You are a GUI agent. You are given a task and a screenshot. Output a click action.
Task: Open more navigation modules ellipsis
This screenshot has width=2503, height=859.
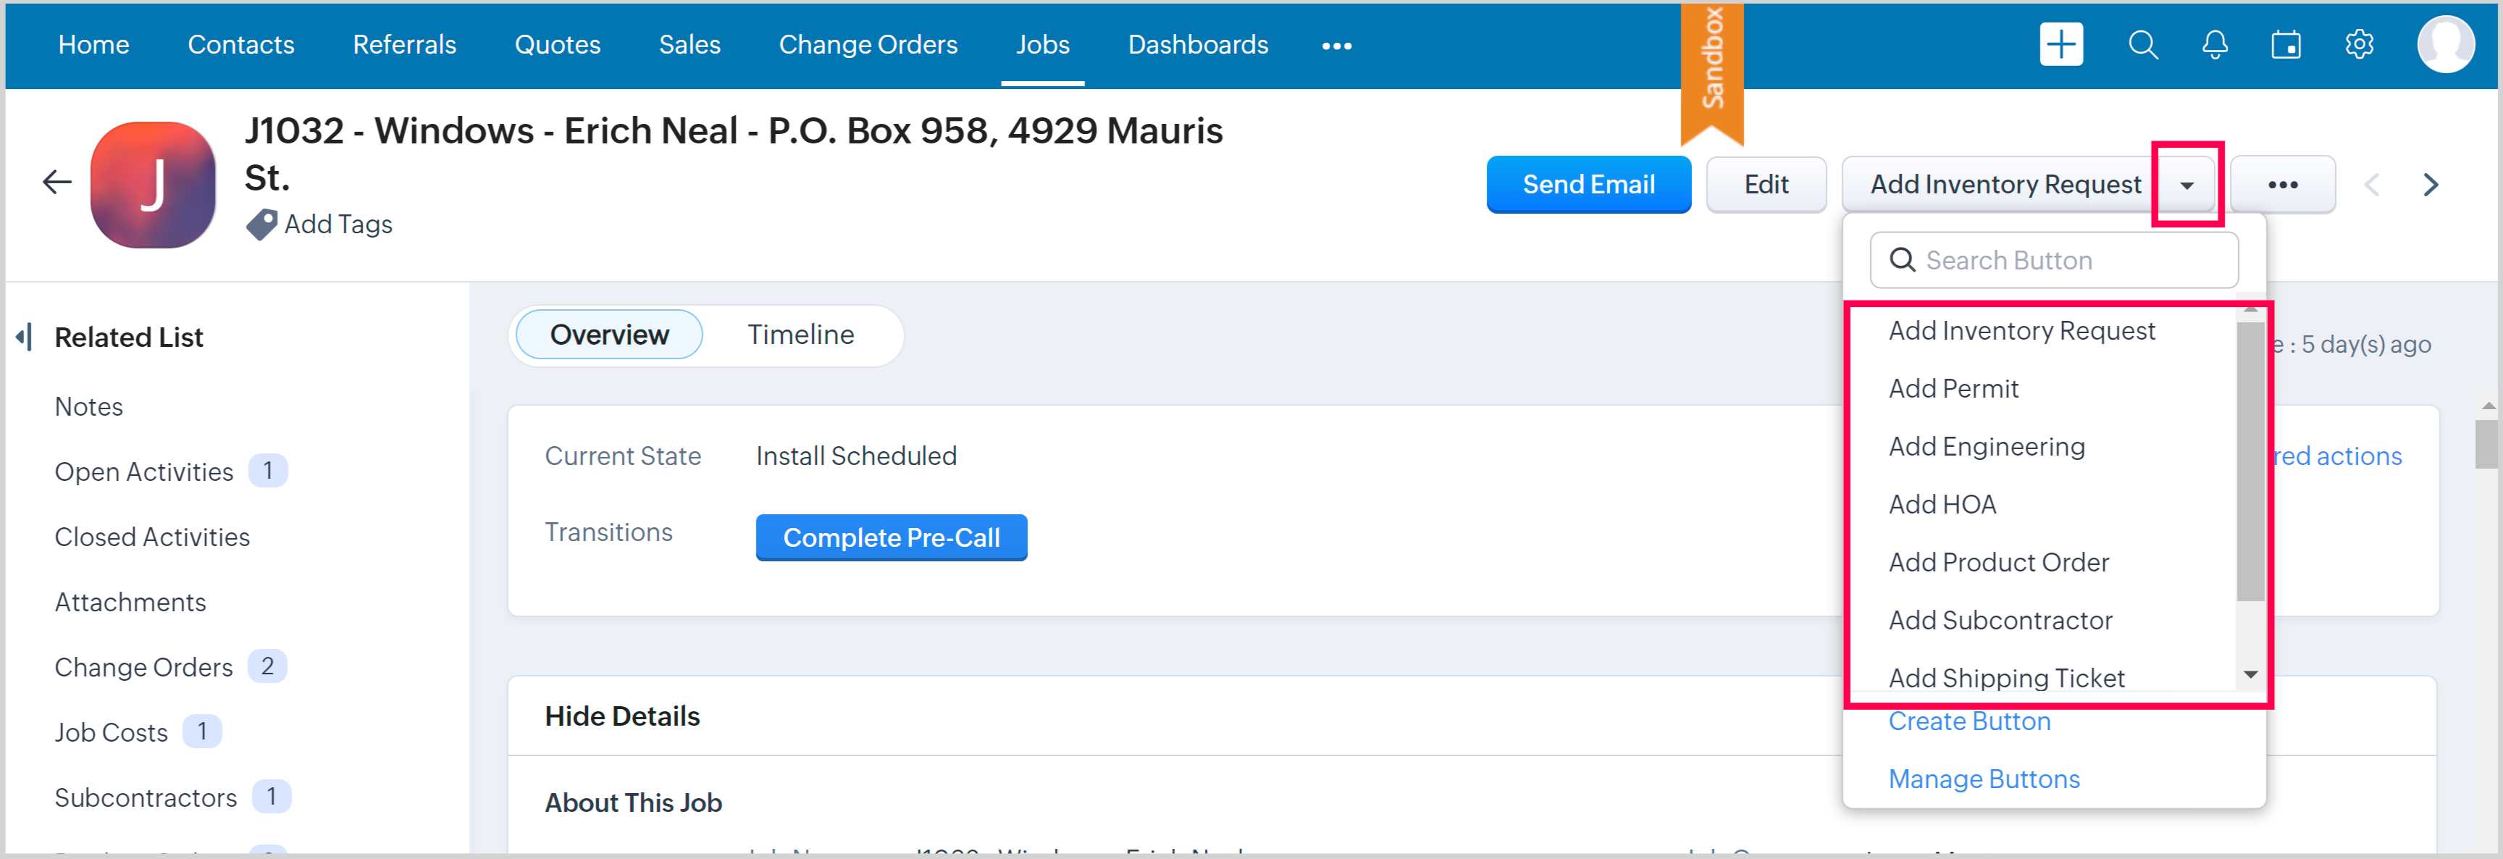[x=1336, y=46]
